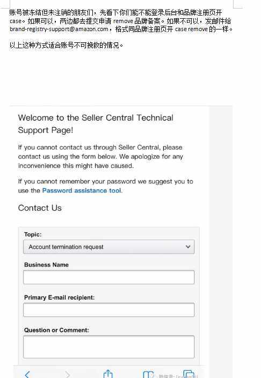Expand the Topic dropdown chevron arrow
Screen dimensions: 261x378
pos(188,247)
